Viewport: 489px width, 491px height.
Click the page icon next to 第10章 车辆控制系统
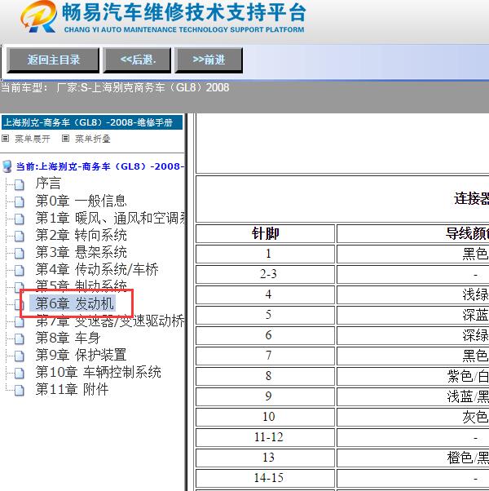click(x=20, y=374)
